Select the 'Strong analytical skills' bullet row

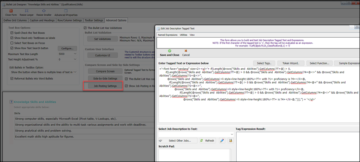[84, 131]
